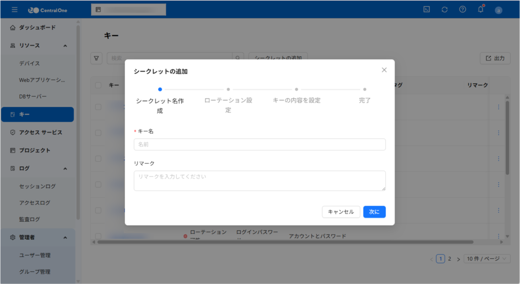The width and height of the screenshot is (520, 284).
Task: Toggle the second row checkbox in the table
Action: [x=99, y=133]
